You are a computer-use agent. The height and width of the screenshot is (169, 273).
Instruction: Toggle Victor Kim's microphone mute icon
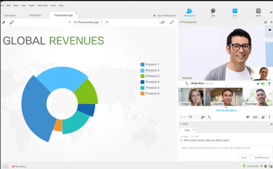[269, 83]
